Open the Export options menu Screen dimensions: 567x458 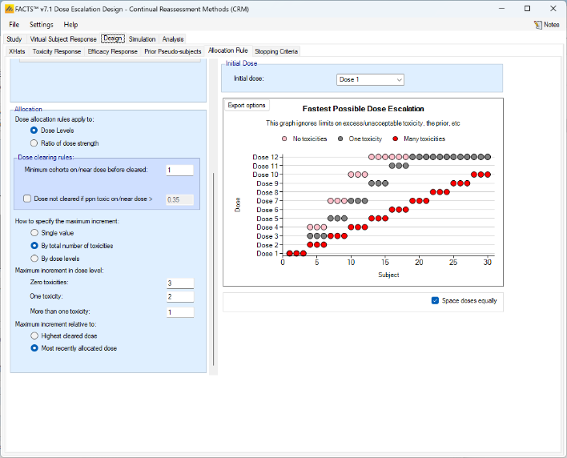coord(247,105)
